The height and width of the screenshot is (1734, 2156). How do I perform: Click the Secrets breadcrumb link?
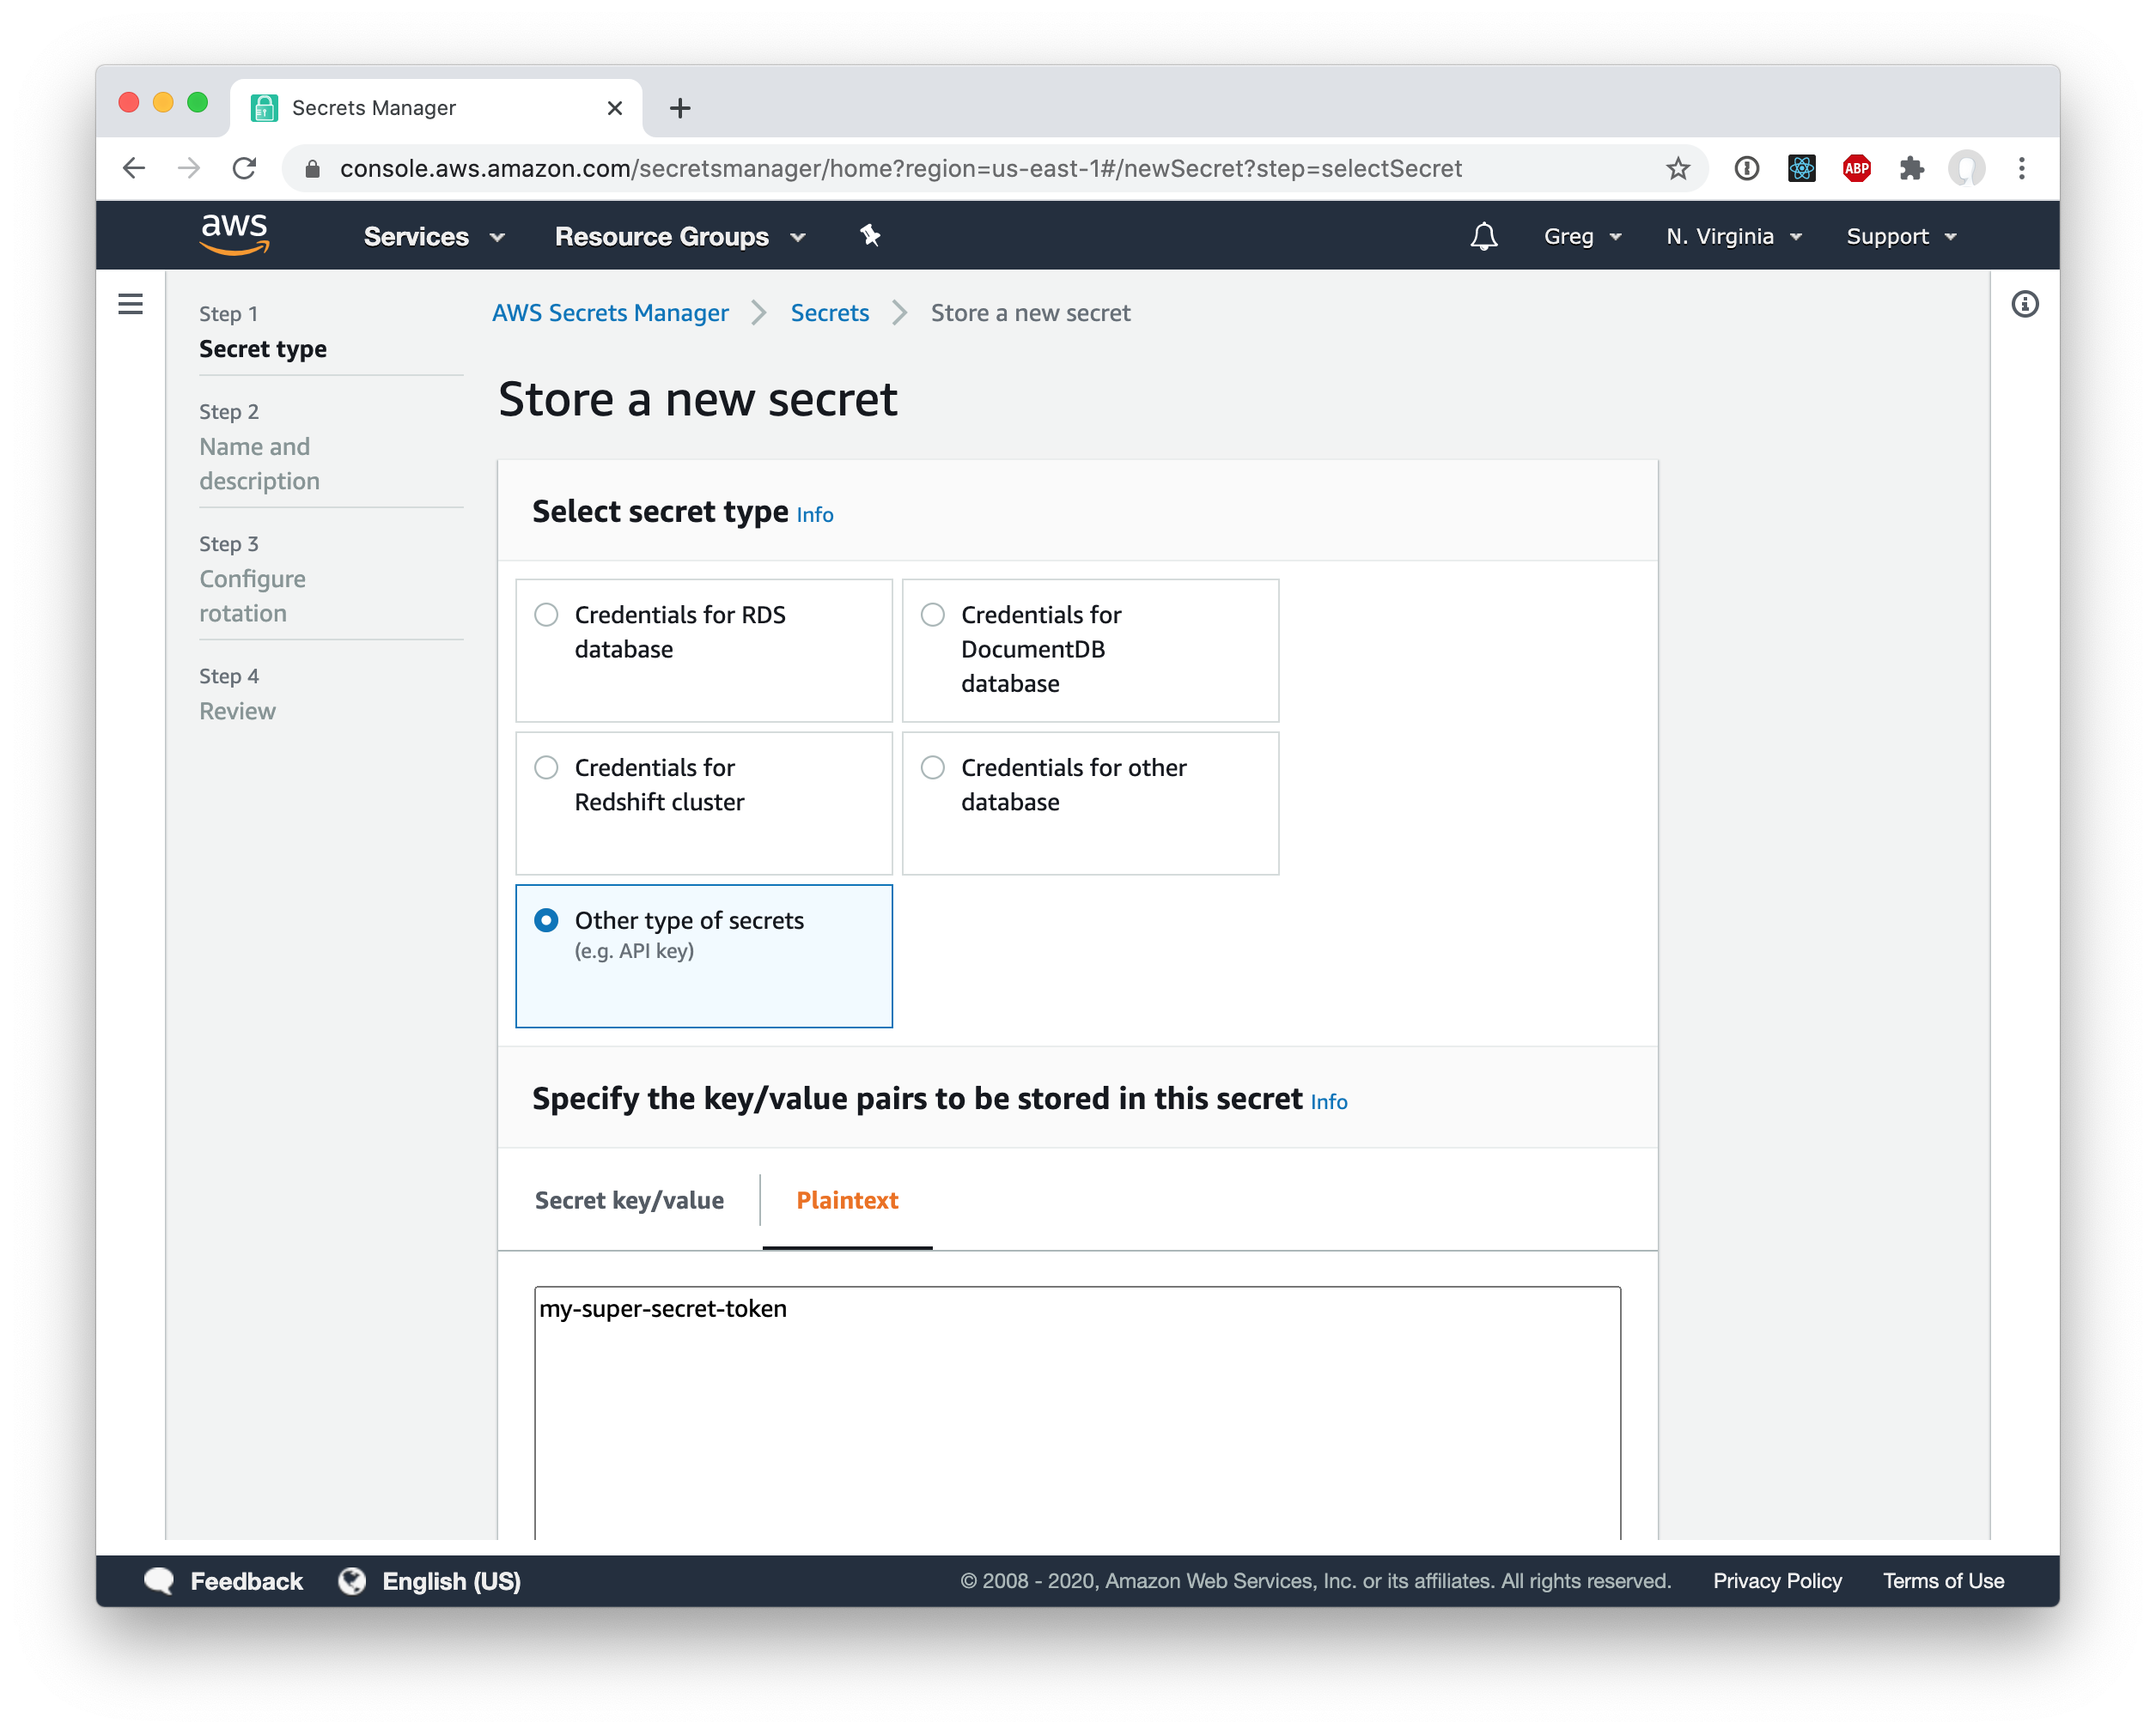(x=830, y=313)
